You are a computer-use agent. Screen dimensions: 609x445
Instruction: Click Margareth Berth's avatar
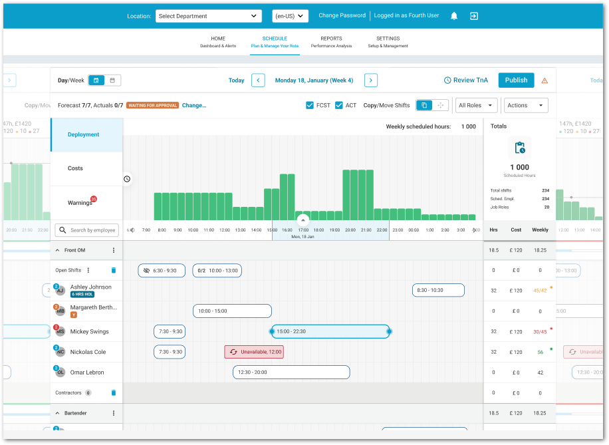60,311
